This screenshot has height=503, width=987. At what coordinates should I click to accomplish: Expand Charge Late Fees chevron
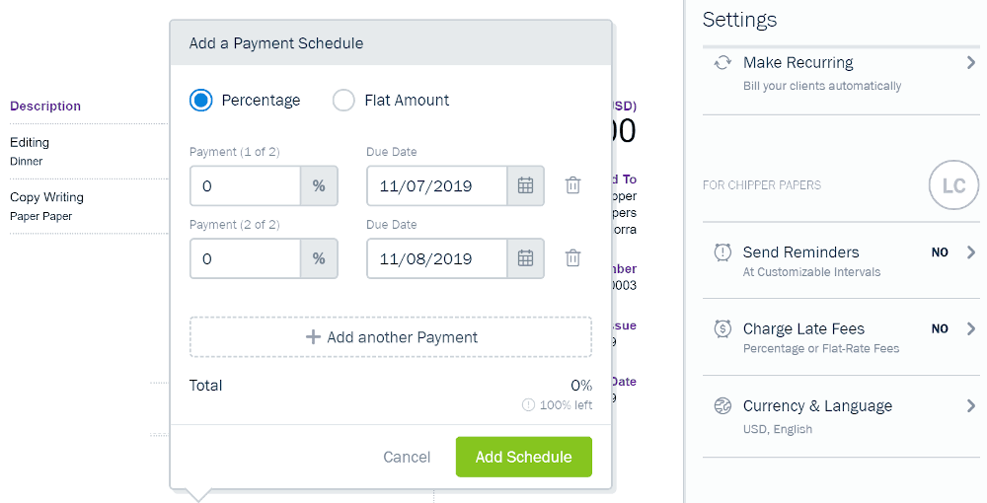970,328
